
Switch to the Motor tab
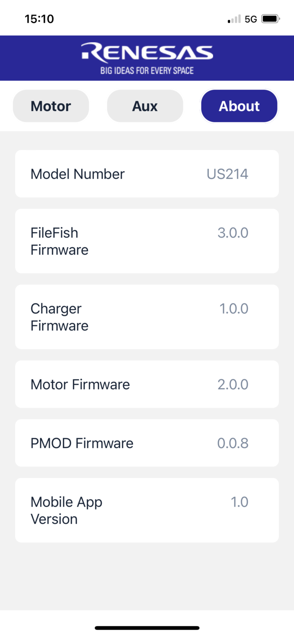coord(51,106)
